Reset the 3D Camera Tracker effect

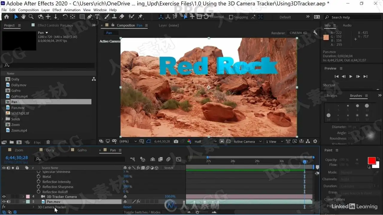coord(127,207)
